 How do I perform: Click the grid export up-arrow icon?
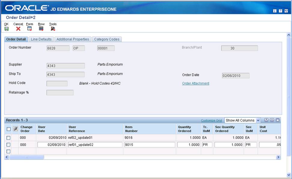[x=266, y=120]
